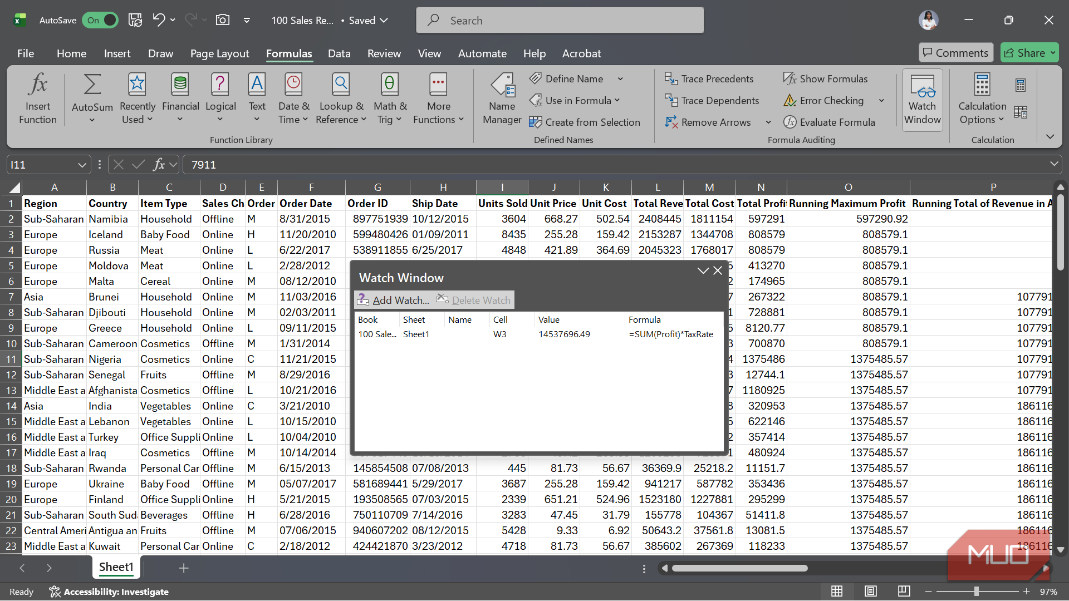Click the AutoSum sigma icon

tap(92, 85)
